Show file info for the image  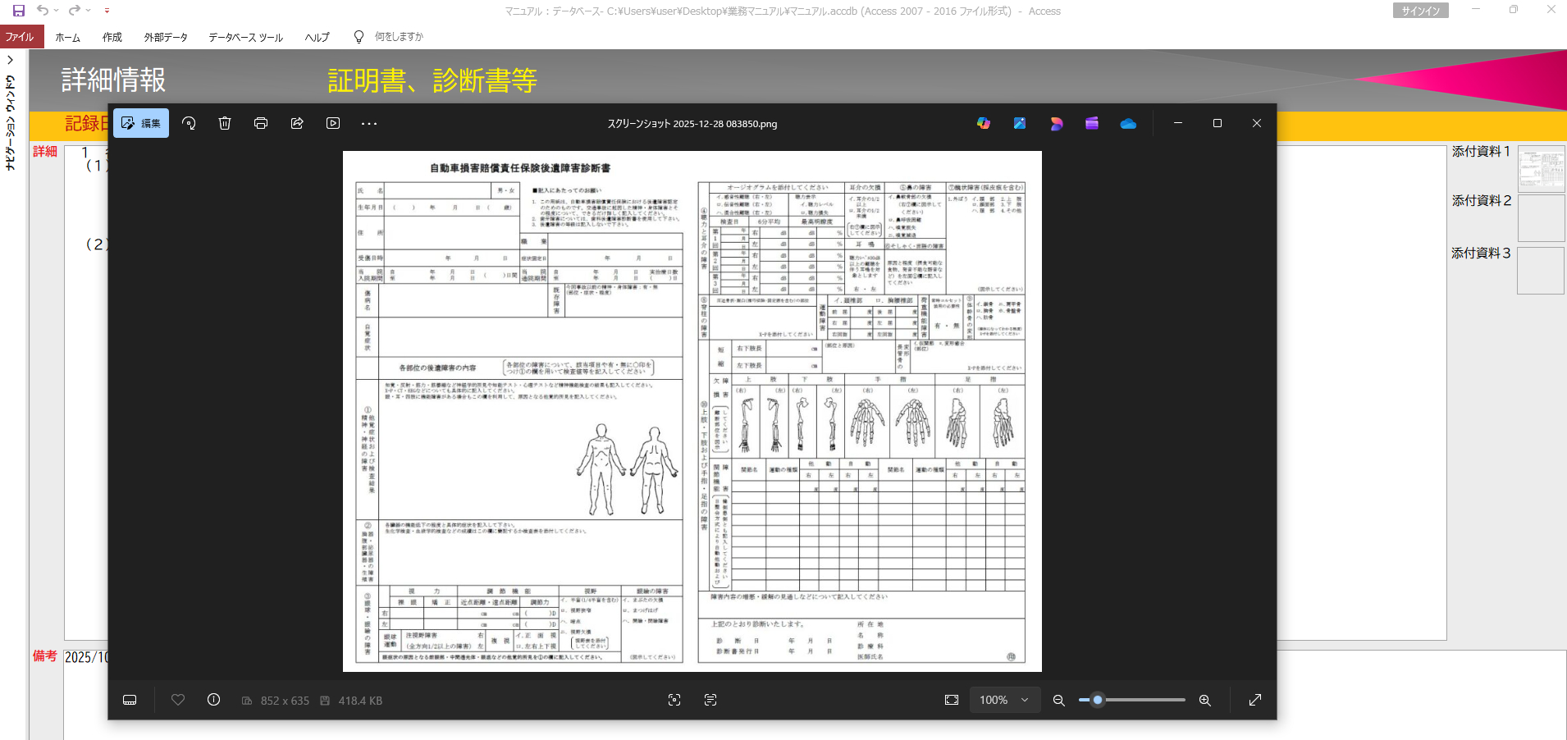pyautogui.click(x=213, y=700)
